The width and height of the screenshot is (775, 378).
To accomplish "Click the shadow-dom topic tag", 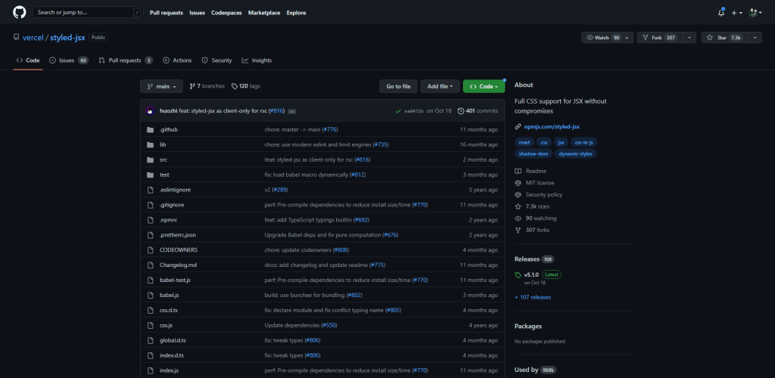I will (534, 153).
